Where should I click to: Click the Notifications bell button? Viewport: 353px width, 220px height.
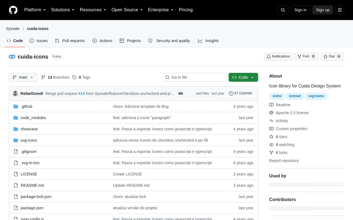(278, 57)
